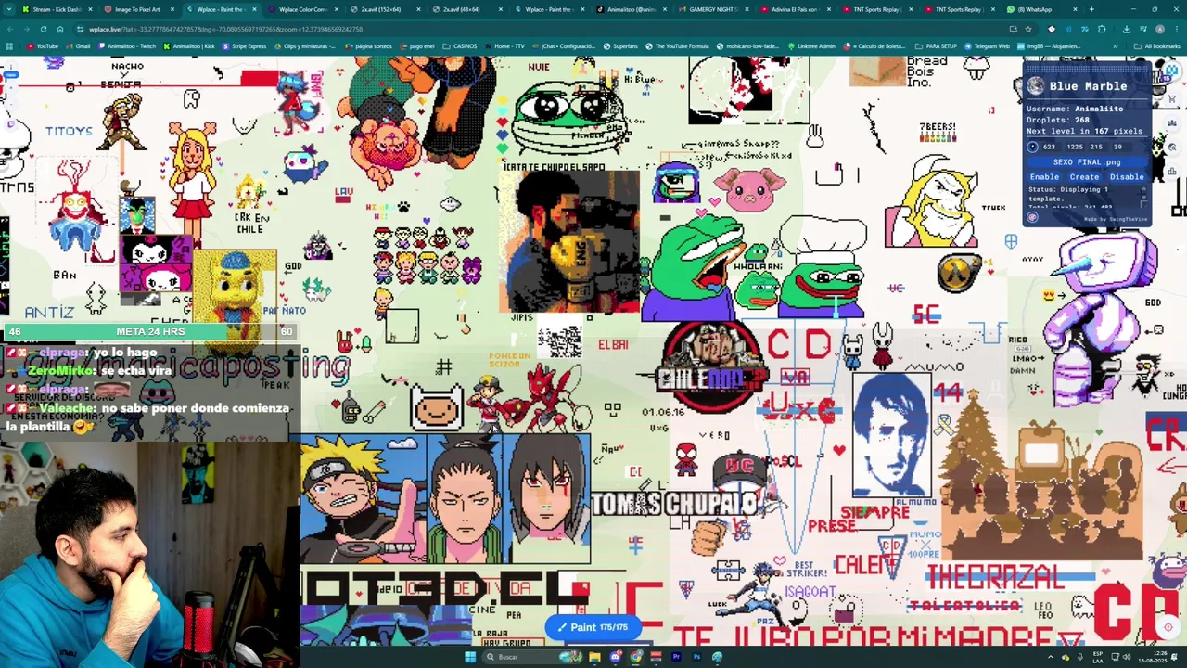Open YouTube bookmark
The width and height of the screenshot is (1187, 668).
(x=43, y=45)
